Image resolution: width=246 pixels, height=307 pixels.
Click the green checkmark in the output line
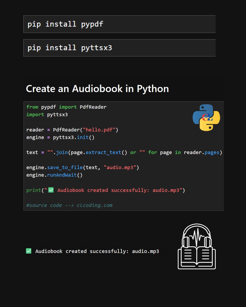coord(29,251)
